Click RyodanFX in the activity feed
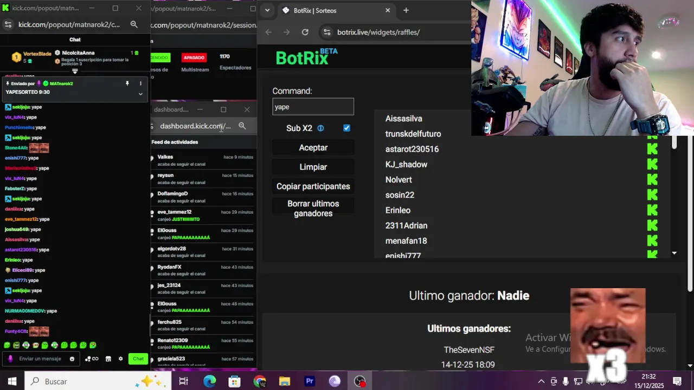694x390 pixels. (x=169, y=267)
